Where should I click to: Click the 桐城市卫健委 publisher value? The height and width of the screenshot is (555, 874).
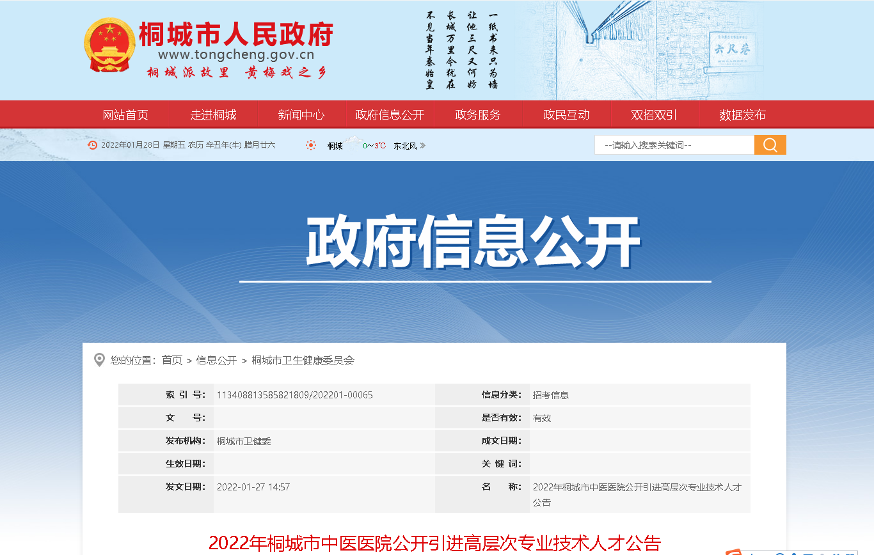244,441
